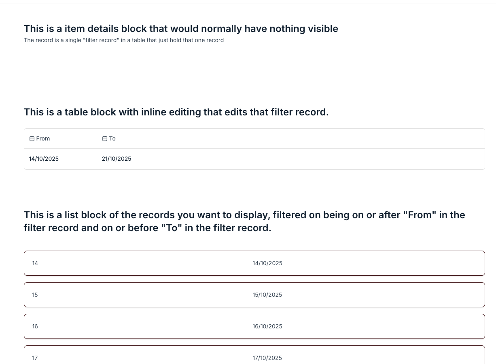Image resolution: width=496 pixels, height=364 pixels.
Task: Click the list block heading about filtered records
Action: point(244,221)
